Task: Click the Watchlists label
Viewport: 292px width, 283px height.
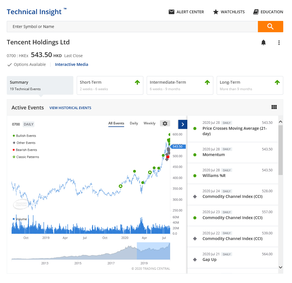Action: 232,12
